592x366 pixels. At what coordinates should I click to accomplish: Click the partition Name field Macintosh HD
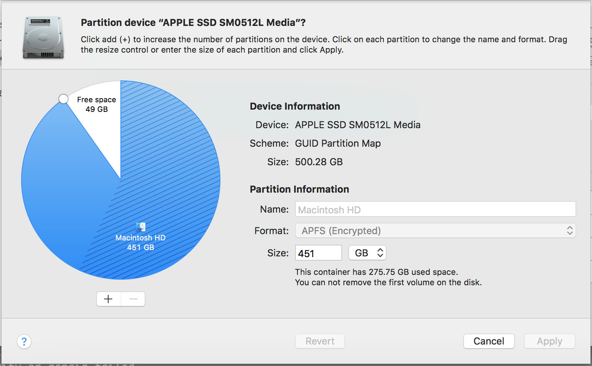pyautogui.click(x=435, y=210)
